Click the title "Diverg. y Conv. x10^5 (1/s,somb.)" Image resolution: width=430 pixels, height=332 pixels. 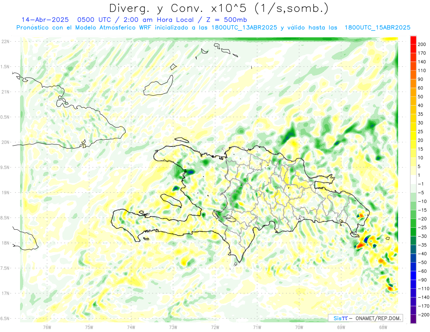click(x=218, y=8)
